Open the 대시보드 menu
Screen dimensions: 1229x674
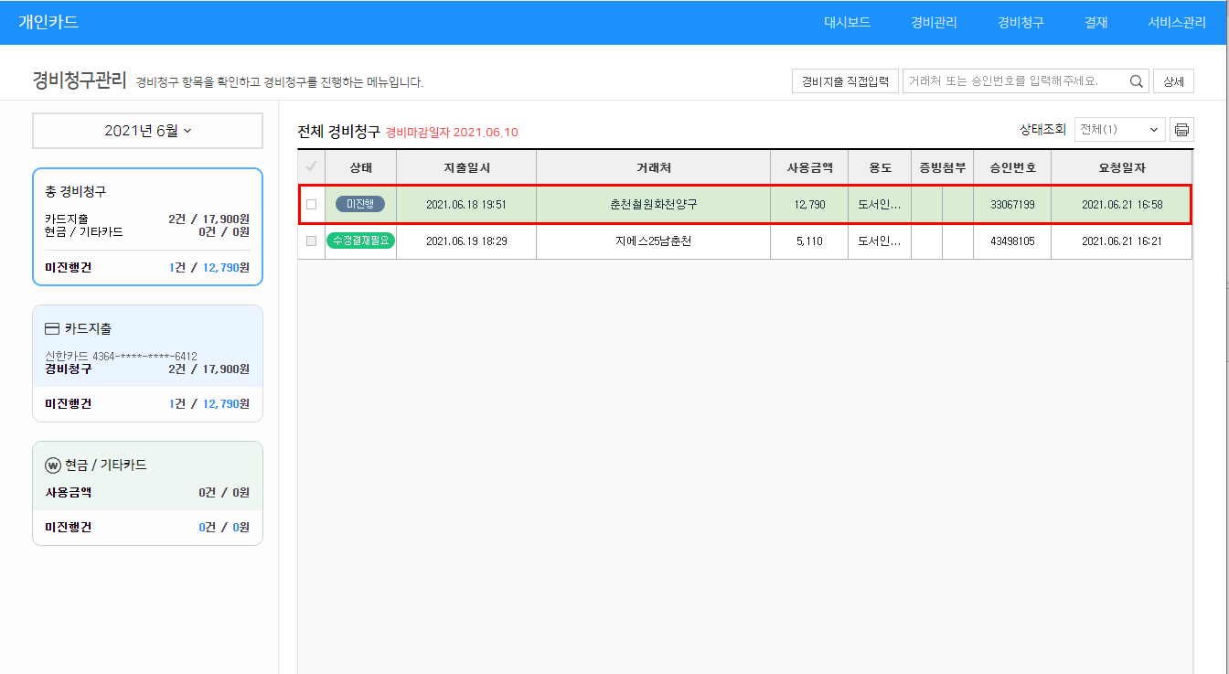[847, 23]
